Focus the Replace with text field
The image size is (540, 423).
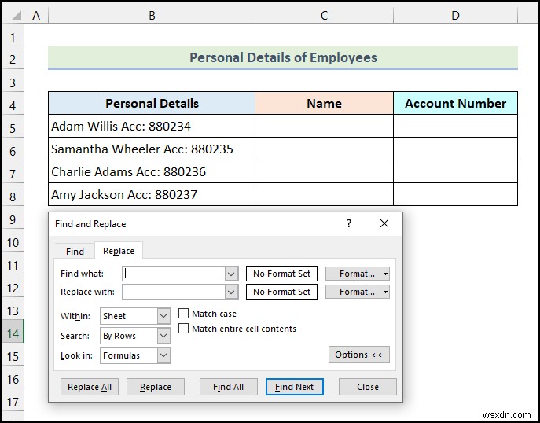tap(174, 292)
